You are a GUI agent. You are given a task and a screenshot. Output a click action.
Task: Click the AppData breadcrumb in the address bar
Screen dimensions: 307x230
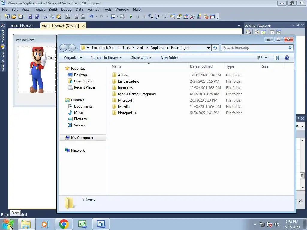tap(157, 48)
